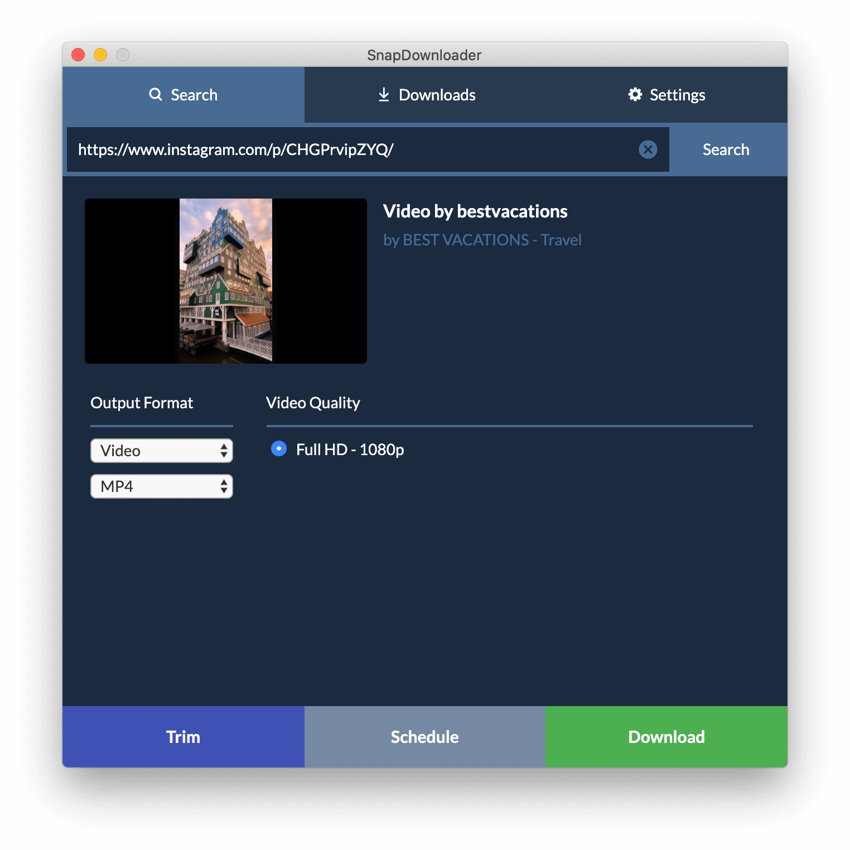Select Full HD - 1080p quality
The width and height of the screenshot is (850, 850).
(x=279, y=448)
